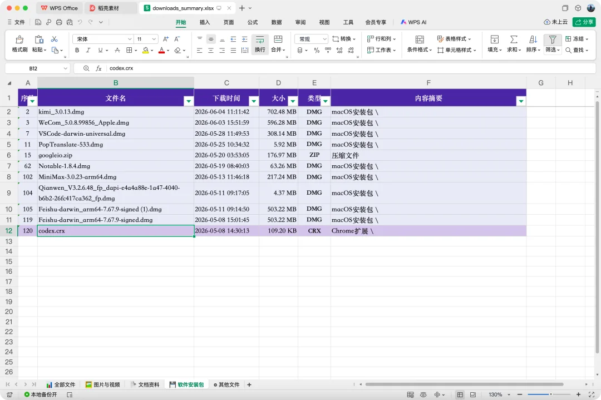
Task: Click the 排序 sort icon
Action: click(533, 39)
